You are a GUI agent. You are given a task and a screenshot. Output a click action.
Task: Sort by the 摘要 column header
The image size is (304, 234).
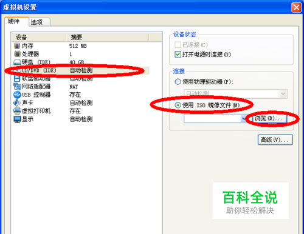pos(108,37)
